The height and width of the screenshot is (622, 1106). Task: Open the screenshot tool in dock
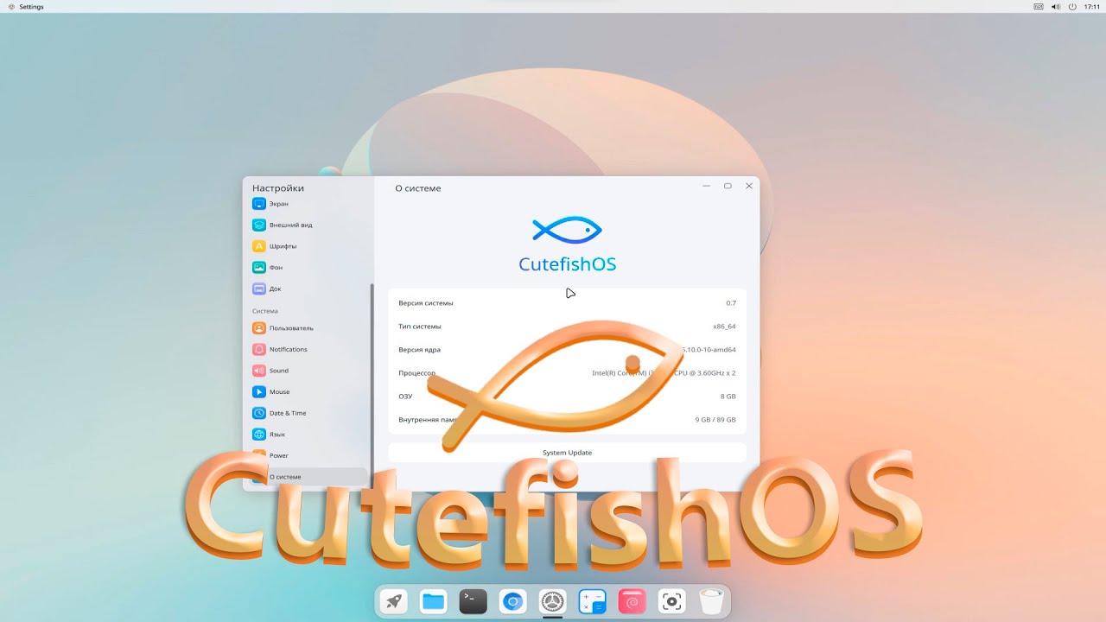[x=672, y=601]
